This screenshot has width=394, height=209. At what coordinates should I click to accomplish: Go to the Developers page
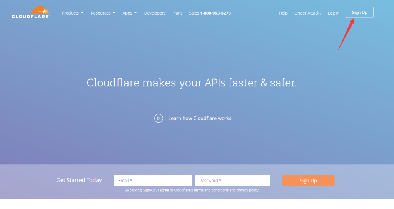point(155,13)
